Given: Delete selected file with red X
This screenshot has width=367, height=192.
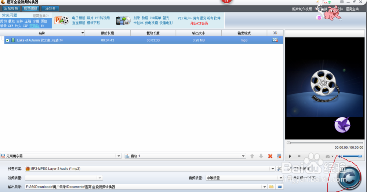Looking at the screenshot, I should click(x=270, y=156).
